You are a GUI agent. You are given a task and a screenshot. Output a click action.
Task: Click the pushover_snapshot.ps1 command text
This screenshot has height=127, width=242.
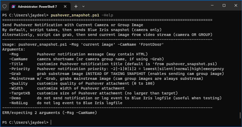(75, 15)
